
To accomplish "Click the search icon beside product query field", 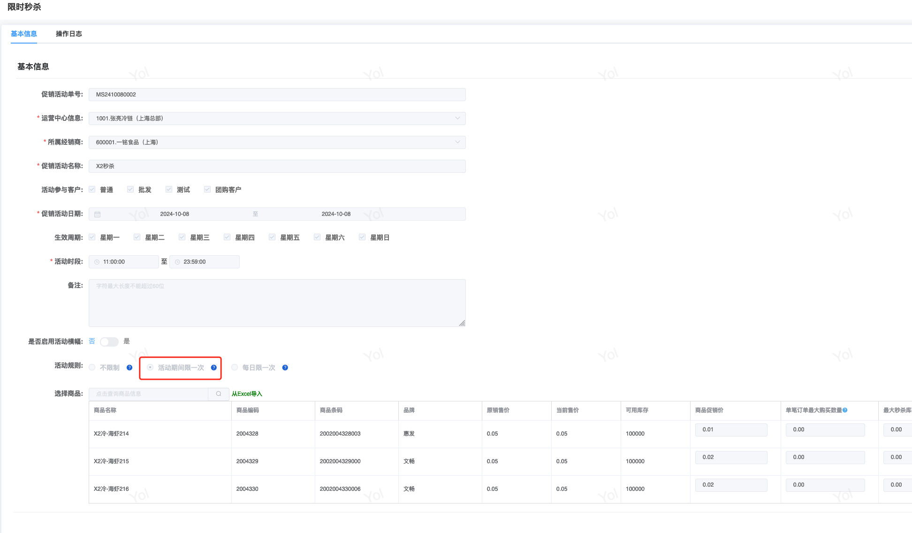I will point(219,394).
